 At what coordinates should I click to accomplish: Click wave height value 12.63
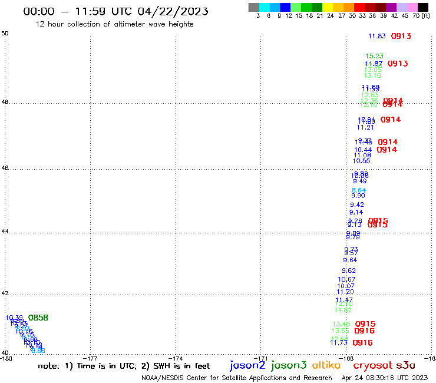[x=370, y=95]
